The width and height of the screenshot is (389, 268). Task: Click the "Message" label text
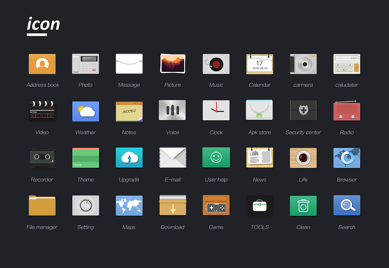[x=129, y=85]
